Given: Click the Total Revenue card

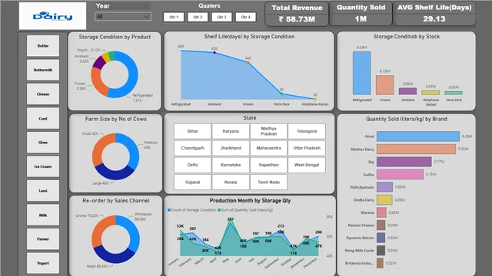Looking at the screenshot, I should pyautogui.click(x=297, y=14).
